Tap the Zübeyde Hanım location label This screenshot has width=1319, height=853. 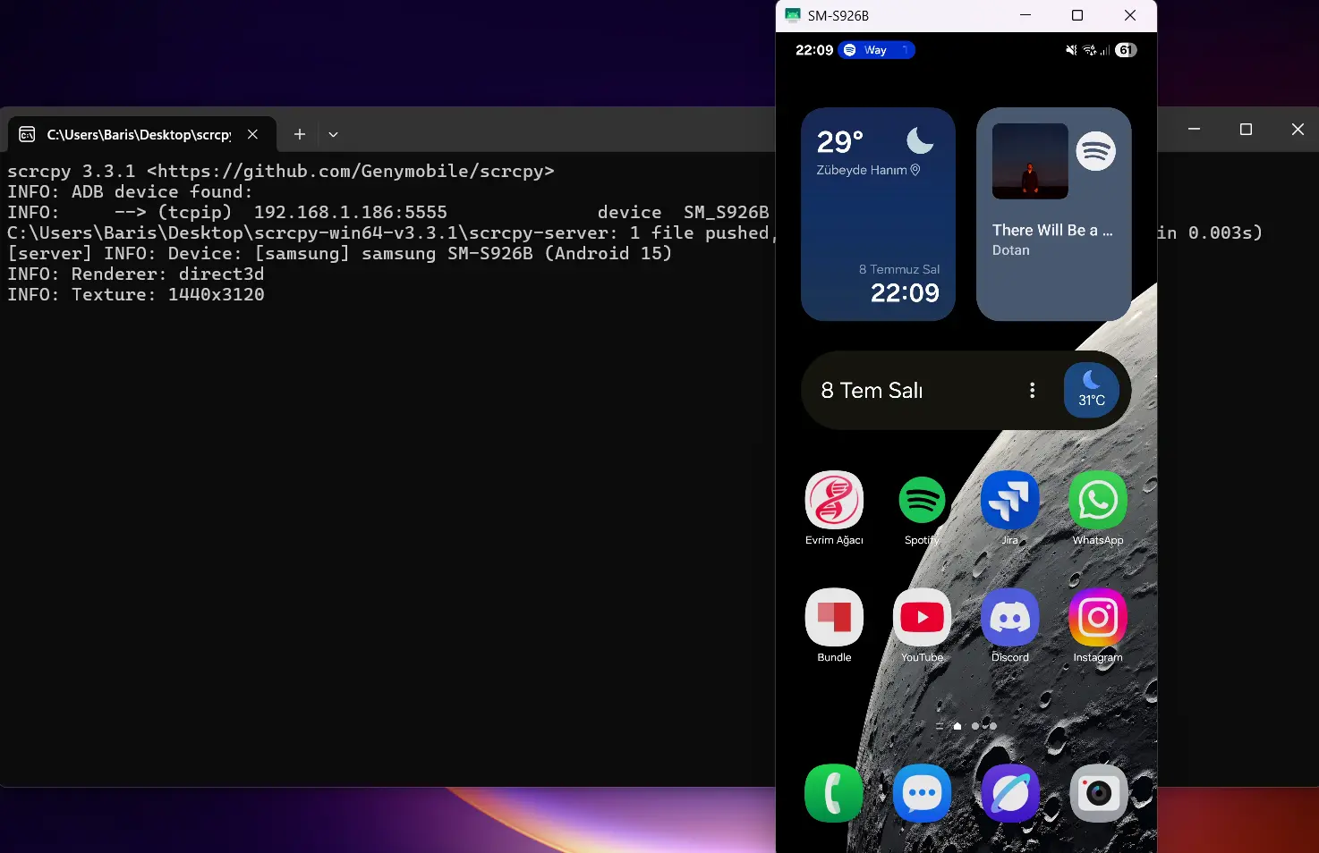(x=868, y=170)
